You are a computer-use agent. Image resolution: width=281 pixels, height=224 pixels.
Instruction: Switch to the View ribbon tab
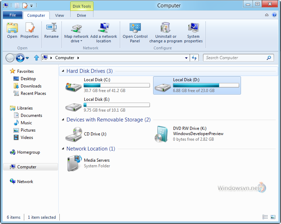click(59, 15)
